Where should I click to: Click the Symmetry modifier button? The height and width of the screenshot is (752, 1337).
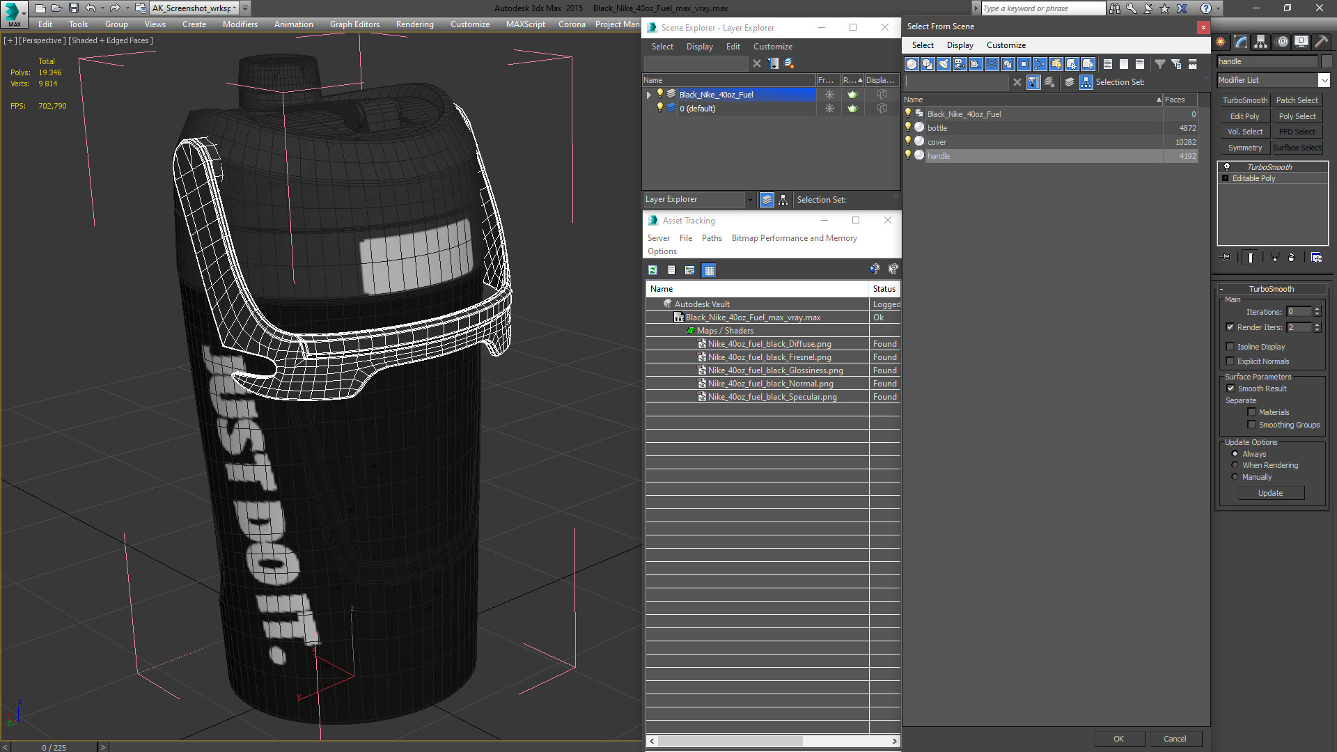point(1244,148)
